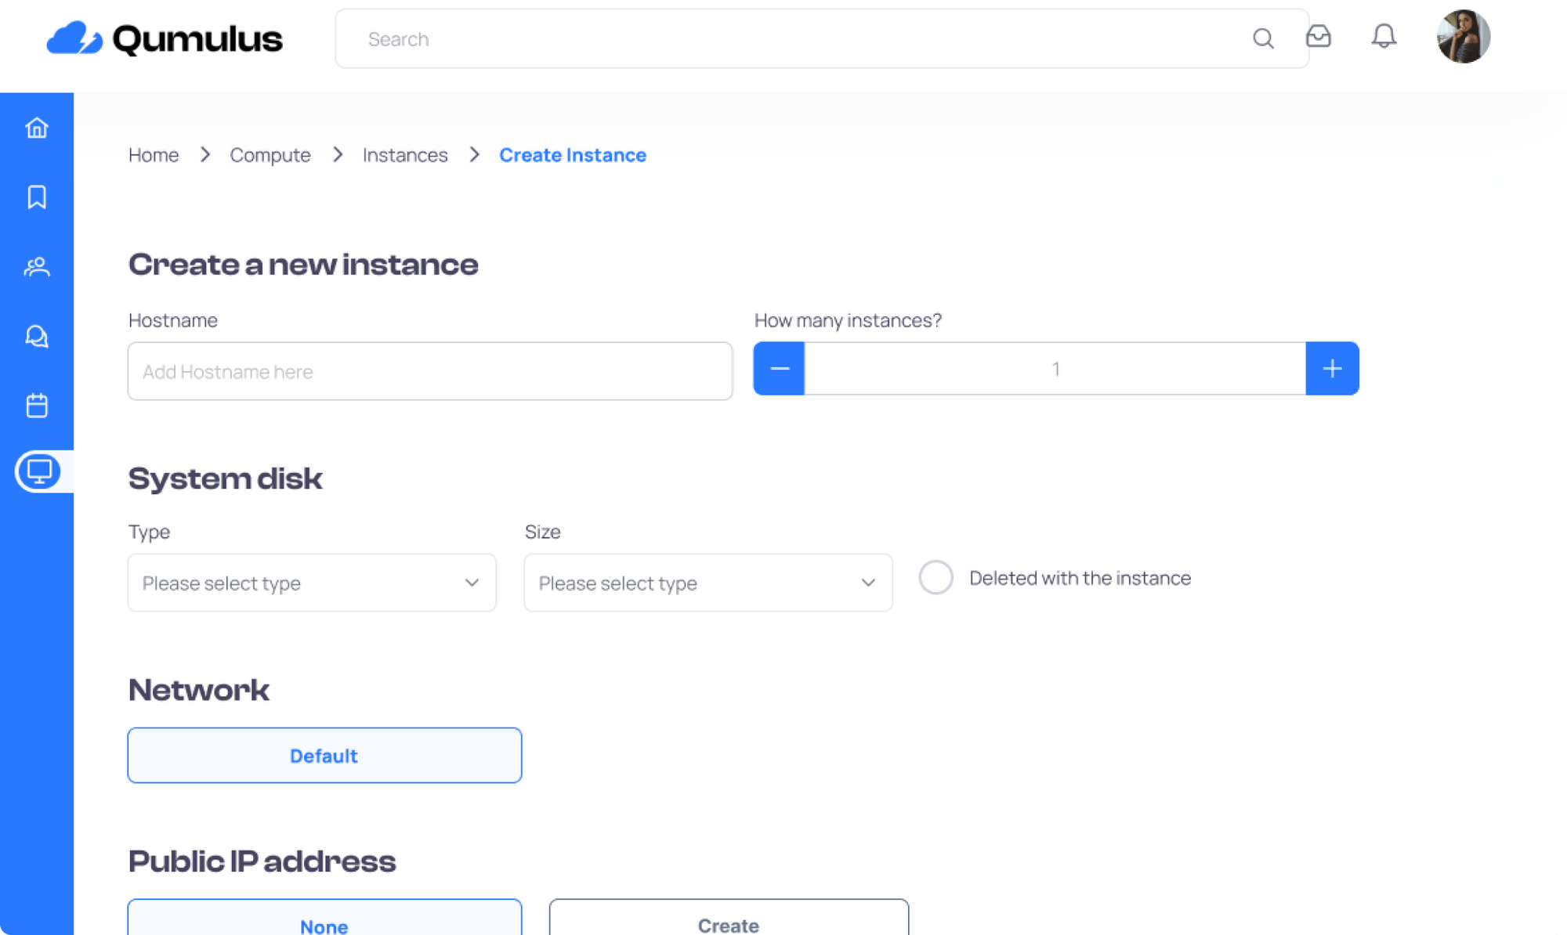Navigate to Instances via breadcrumb

point(404,154)
